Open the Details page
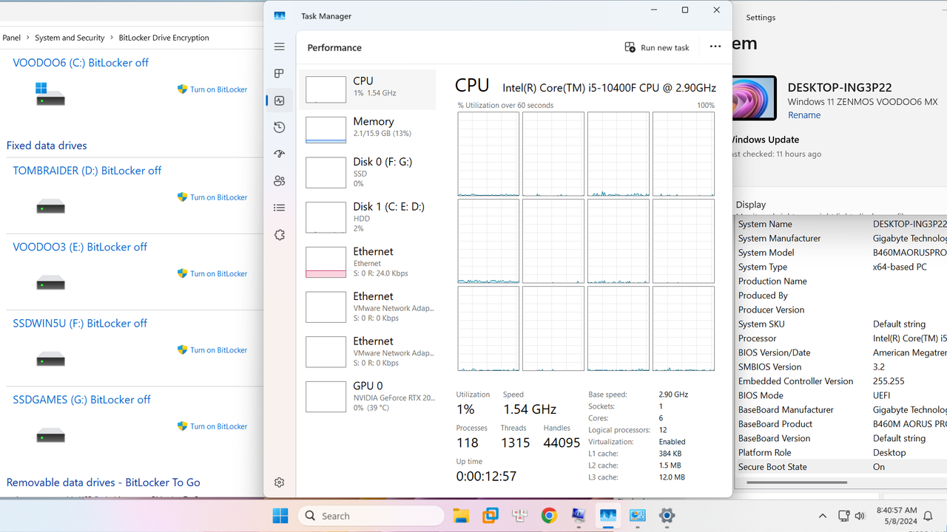947x532 pixels. click(279, 208)
